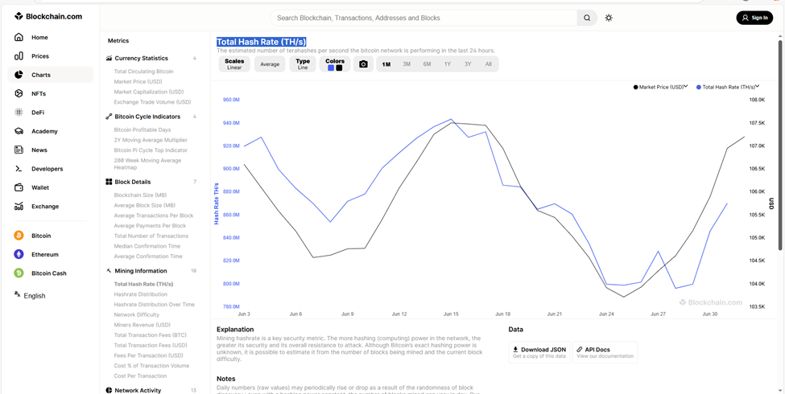Viewport: 785px width, 394px height.
Task: Click the Ethereum coin icon
Action: [19, 255]
